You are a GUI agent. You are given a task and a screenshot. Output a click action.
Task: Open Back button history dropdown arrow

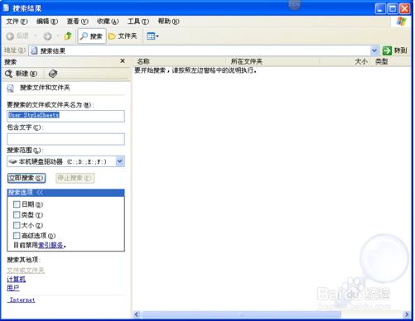36,36
